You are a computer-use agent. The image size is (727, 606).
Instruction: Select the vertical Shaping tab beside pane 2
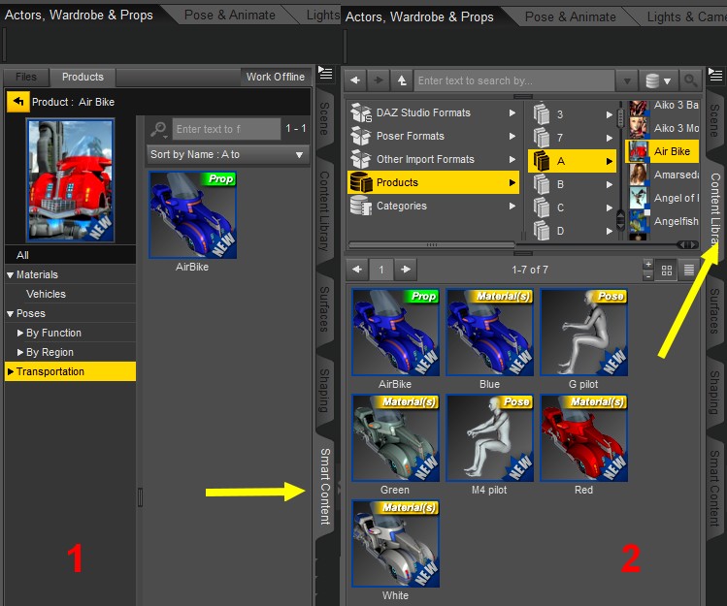click(715, 392)
